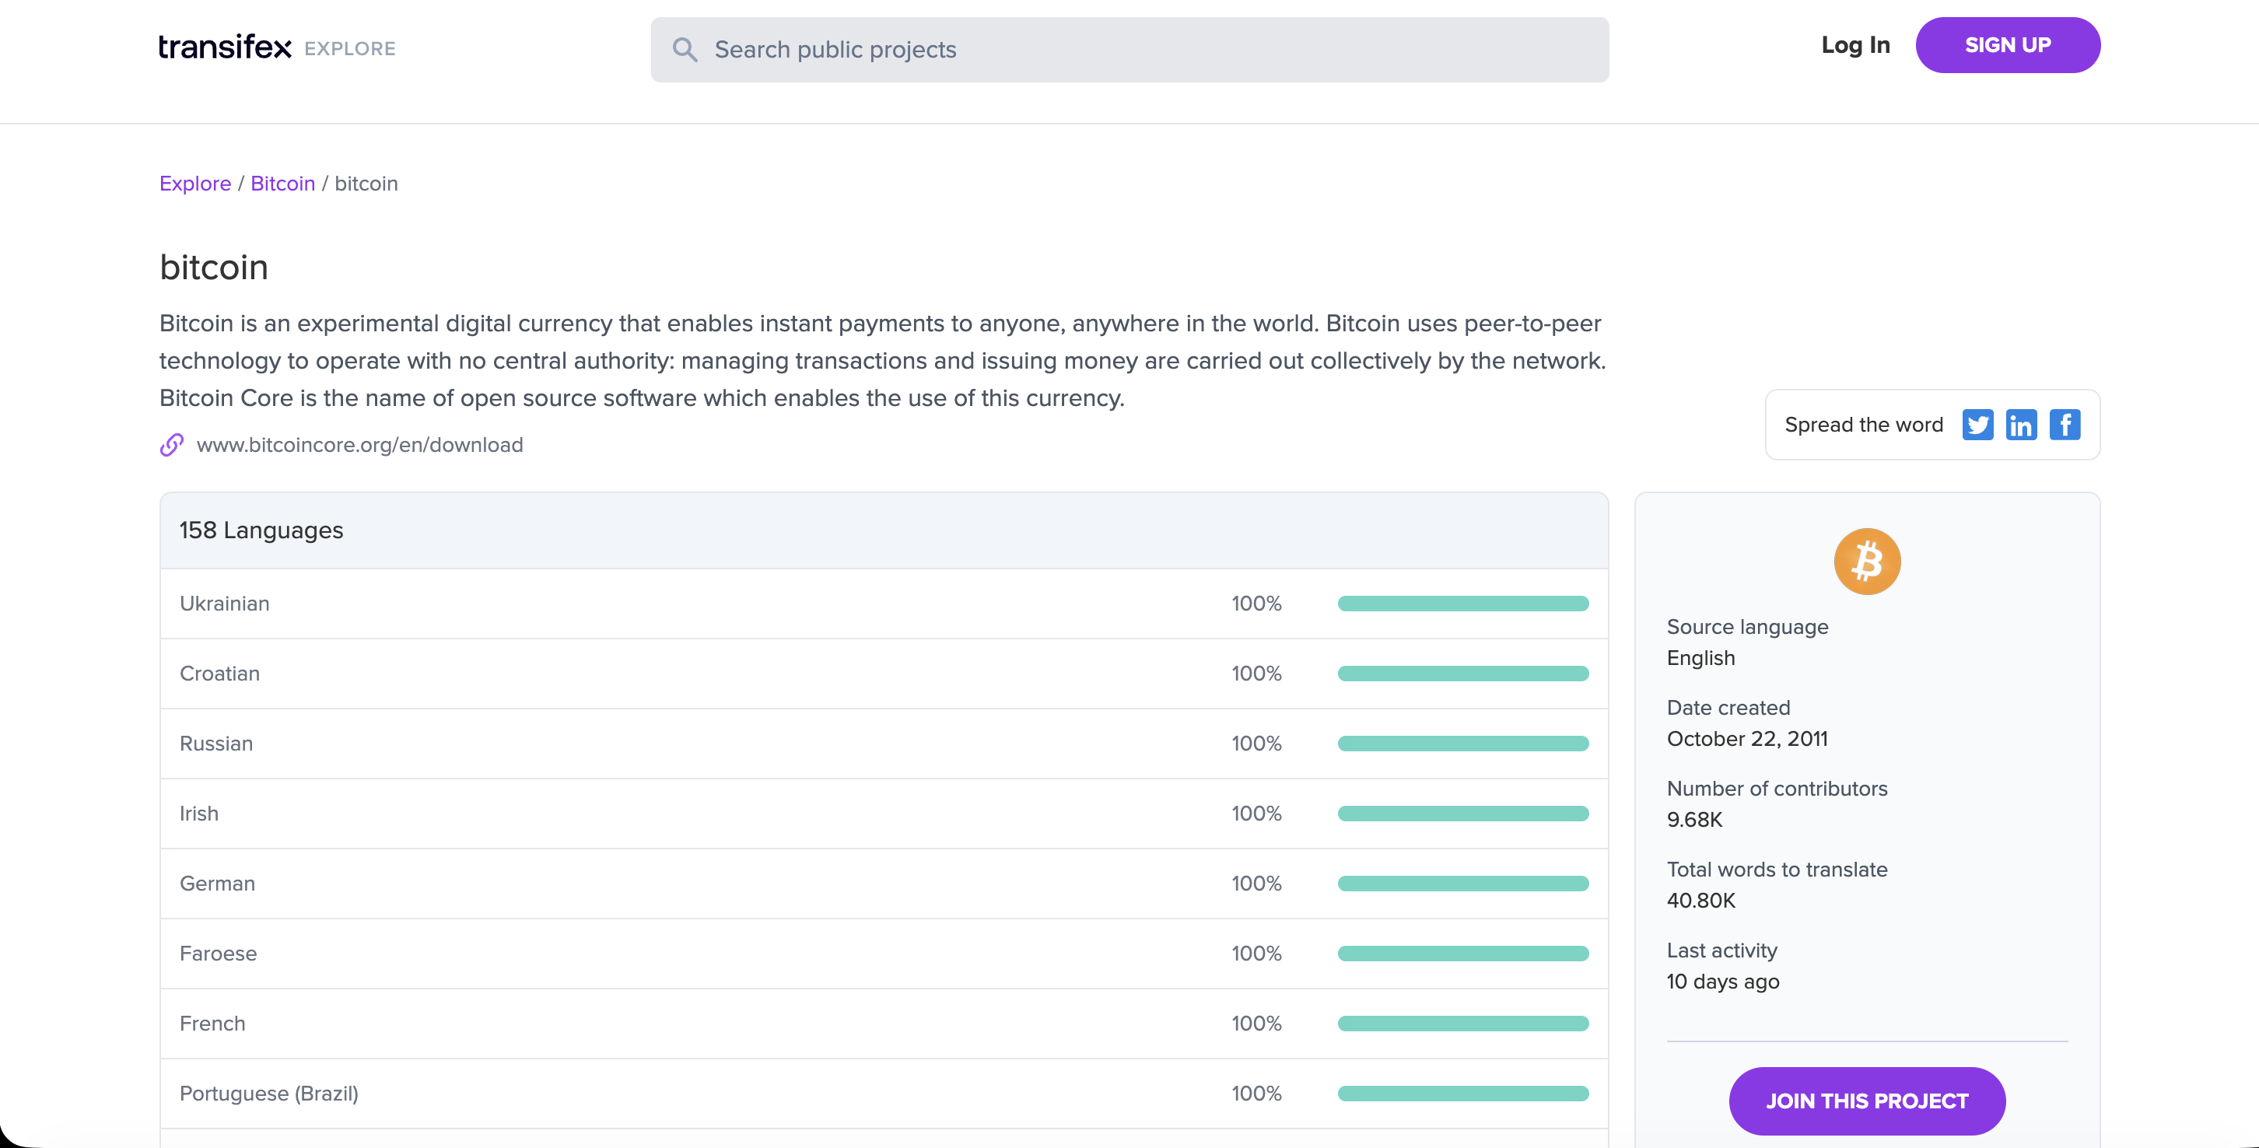2259x1148 pixels.
Task: Click the Spread the word label
Action: [1864, 425]
